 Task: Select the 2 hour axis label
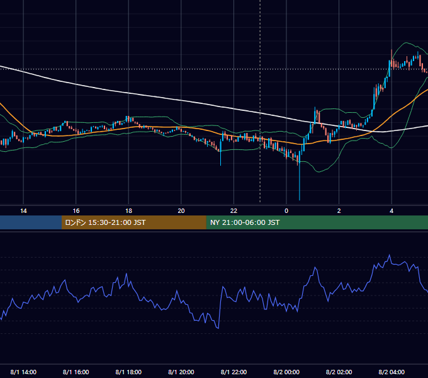(339, 211)
